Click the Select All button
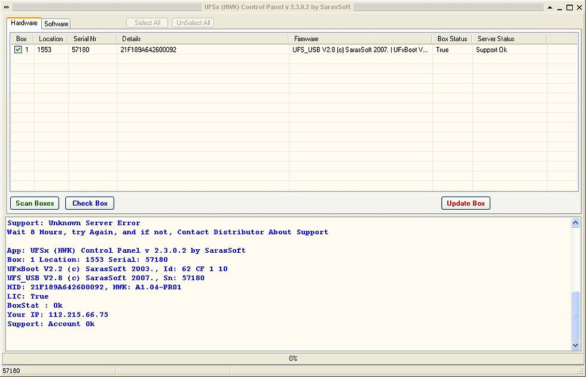This screenshot has height=377, width=586. 147,23
